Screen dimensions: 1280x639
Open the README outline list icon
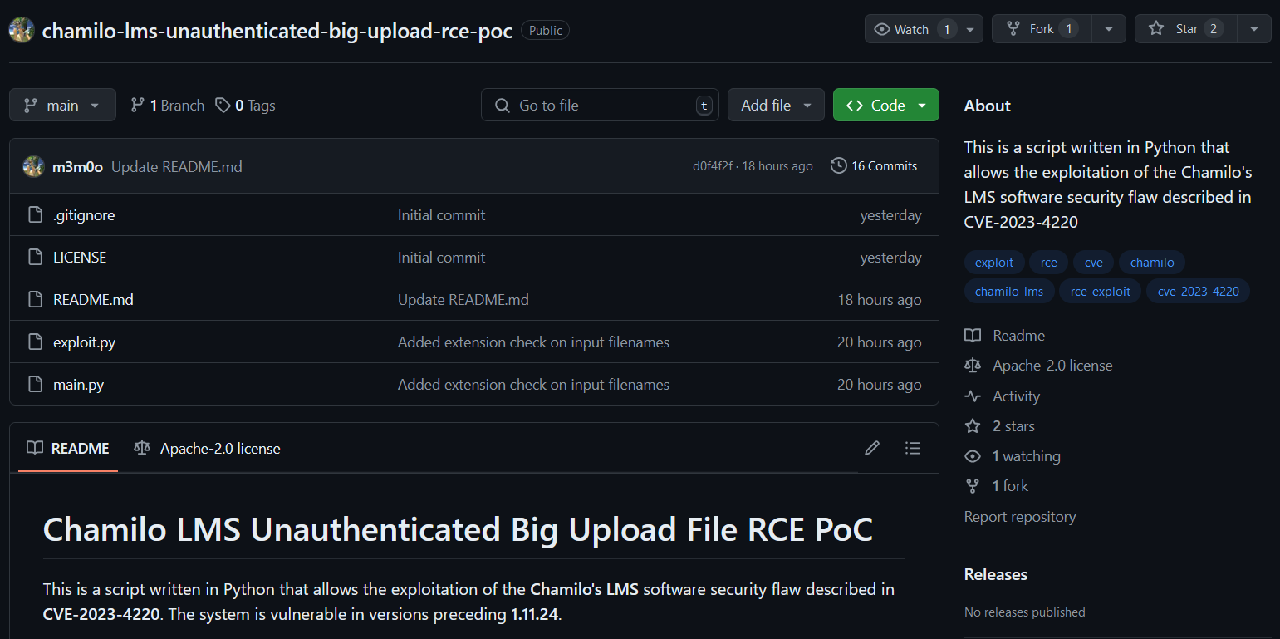(912, 448)
